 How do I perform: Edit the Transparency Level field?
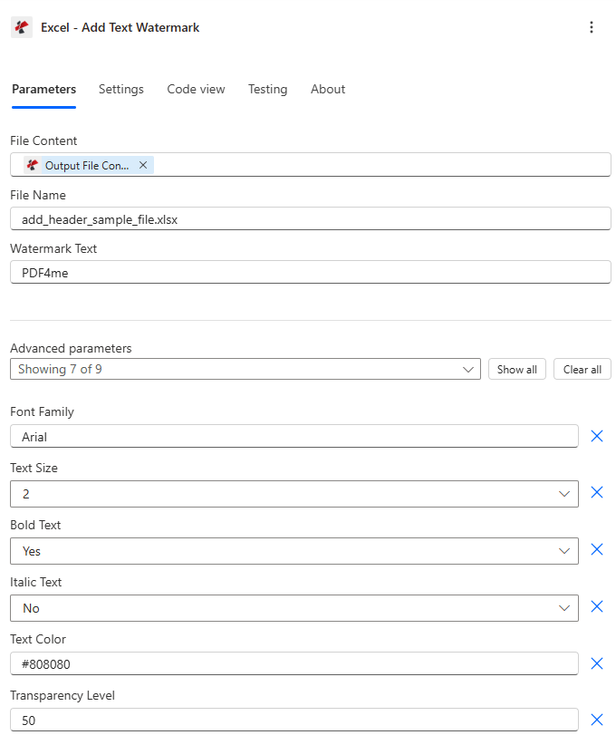click(x=294, y=720)
